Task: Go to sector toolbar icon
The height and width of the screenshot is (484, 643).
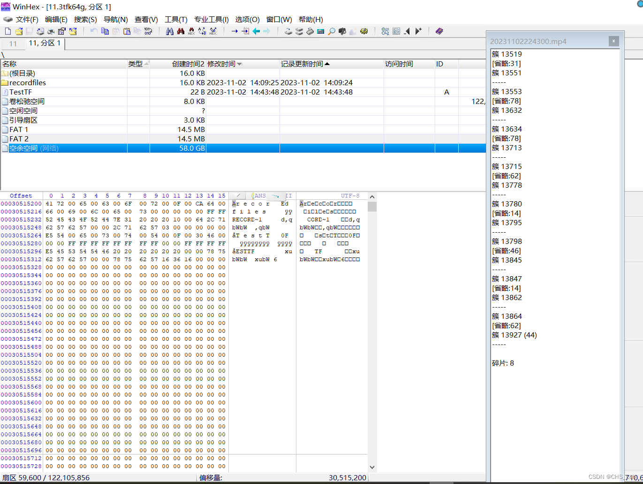Action: point(245,31)
